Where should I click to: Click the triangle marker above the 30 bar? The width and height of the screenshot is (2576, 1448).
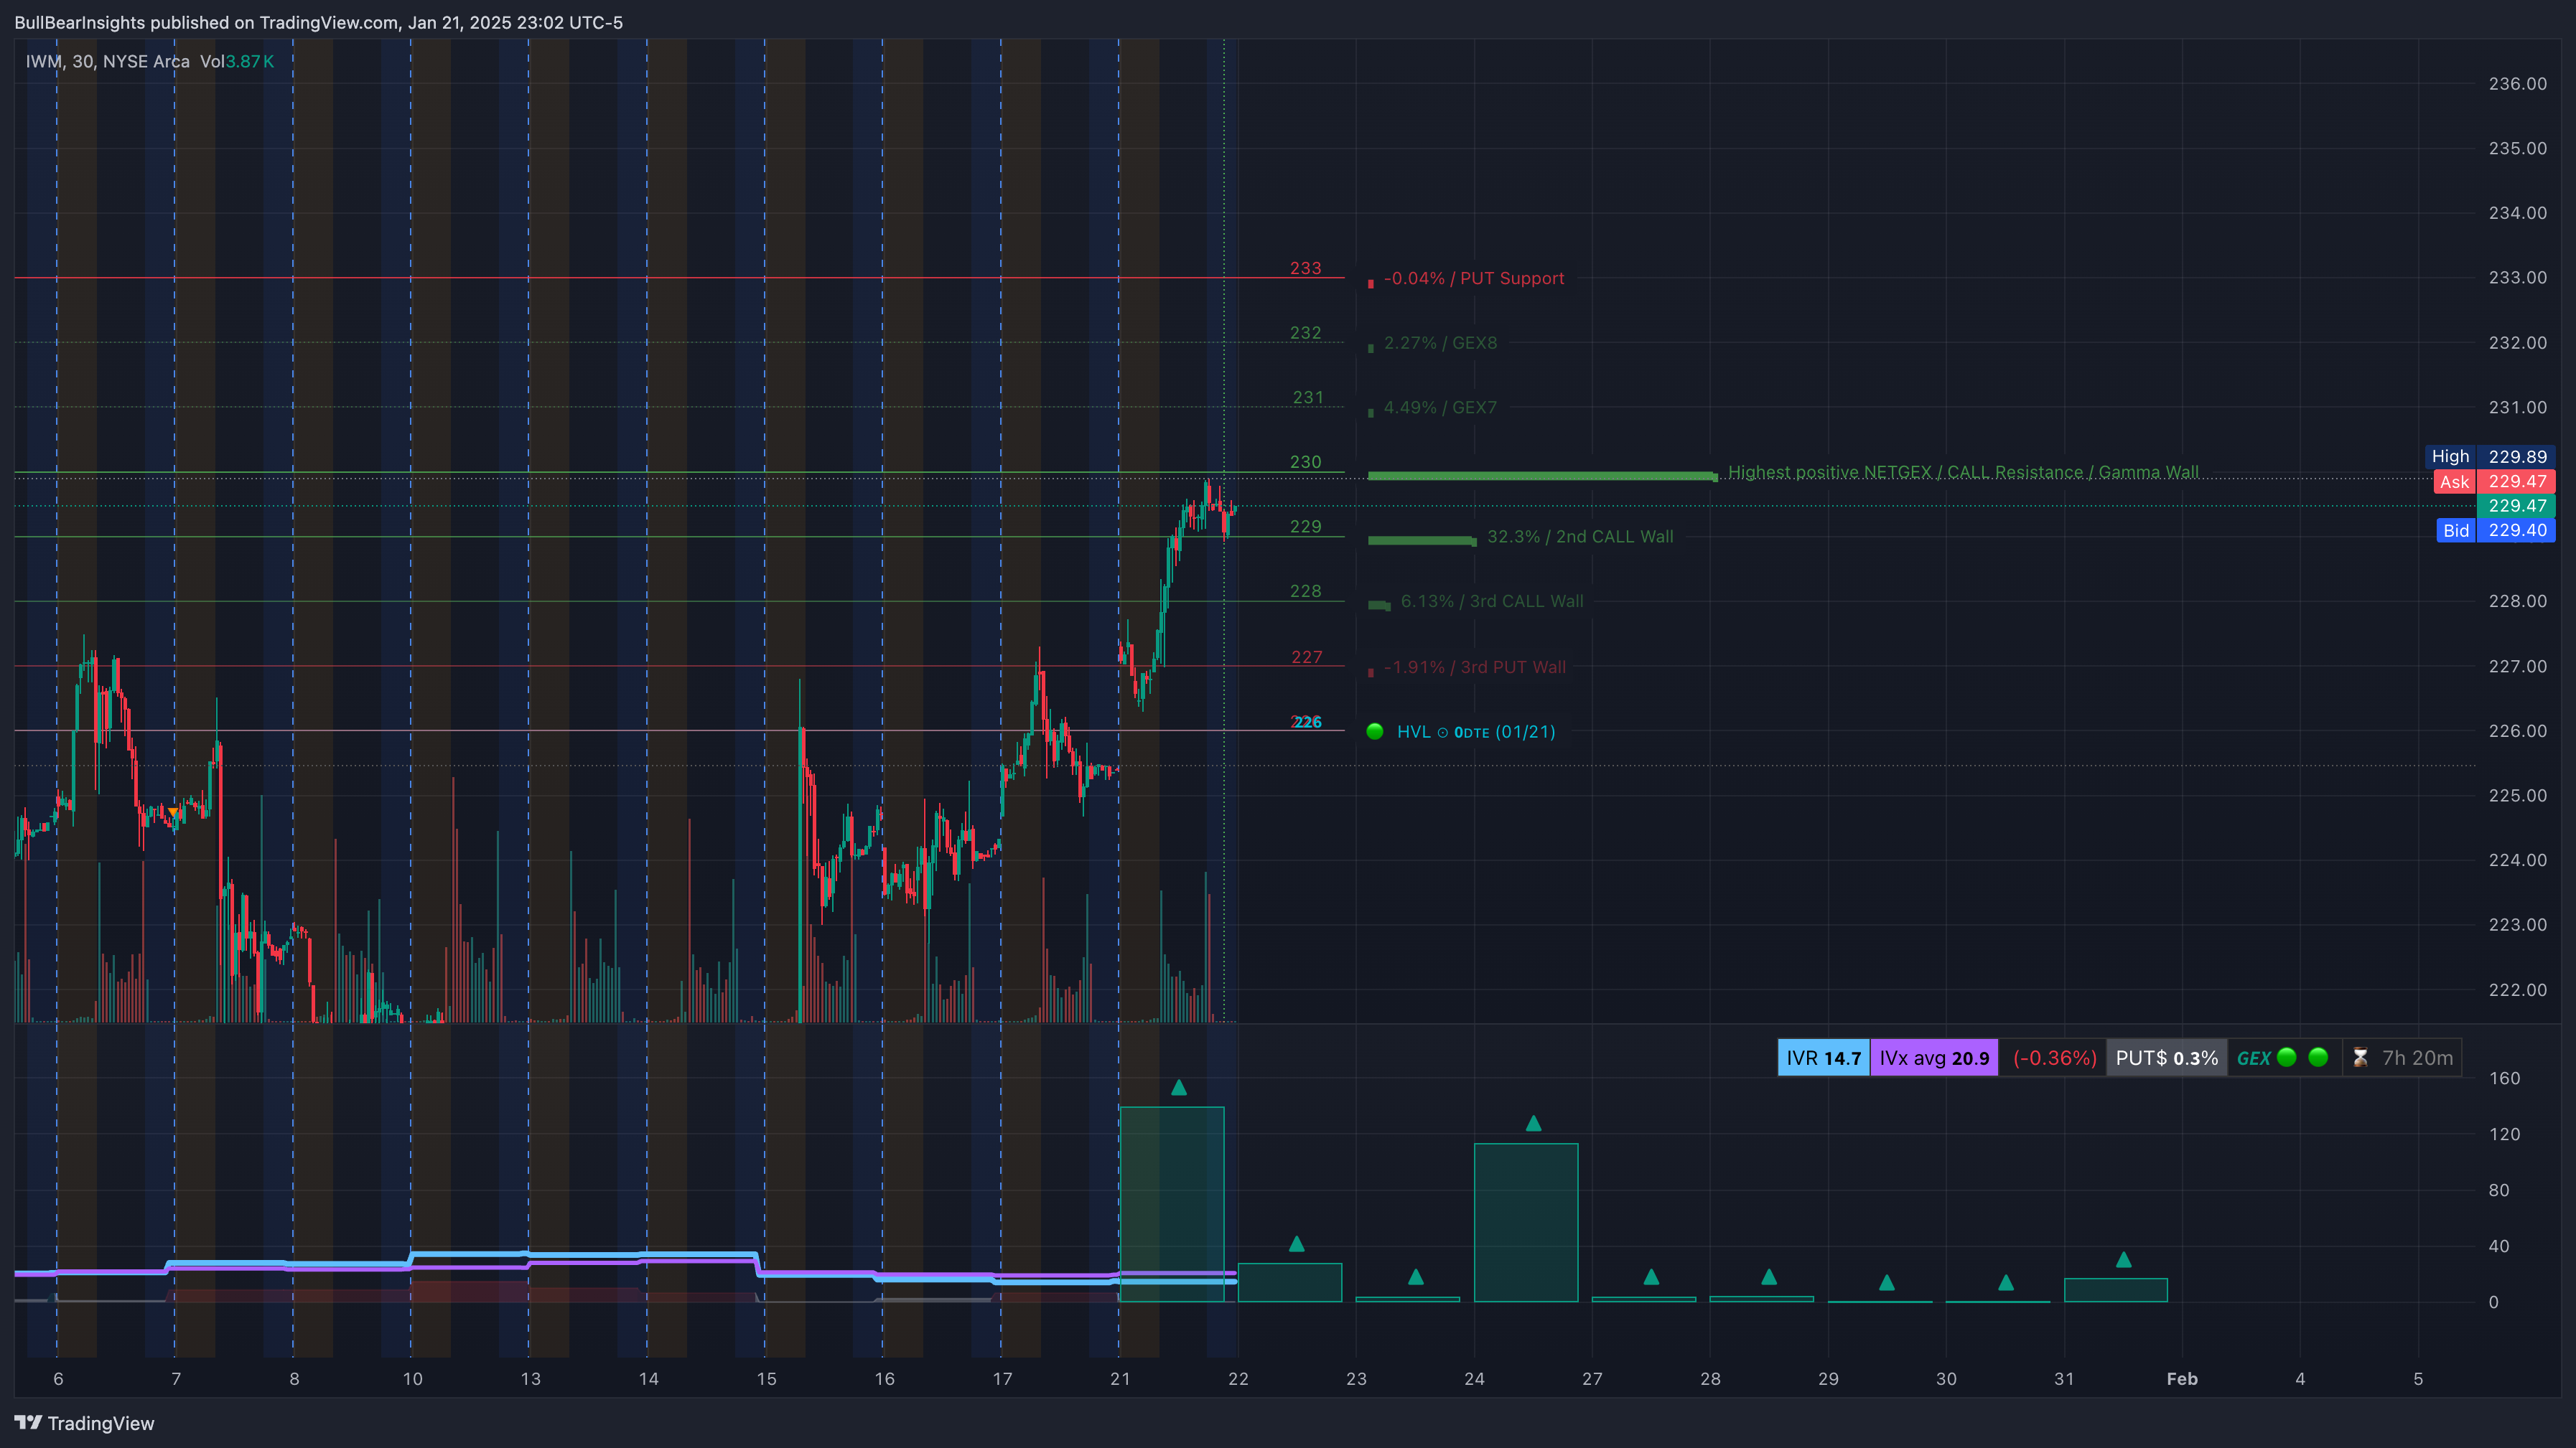point(2005,1282)
